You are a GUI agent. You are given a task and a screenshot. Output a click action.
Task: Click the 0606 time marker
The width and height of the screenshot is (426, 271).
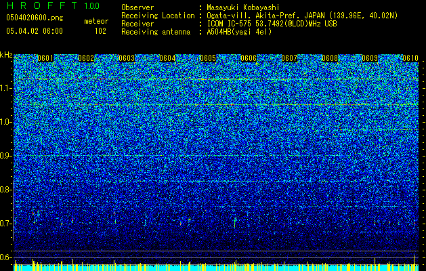coord(249,58)
